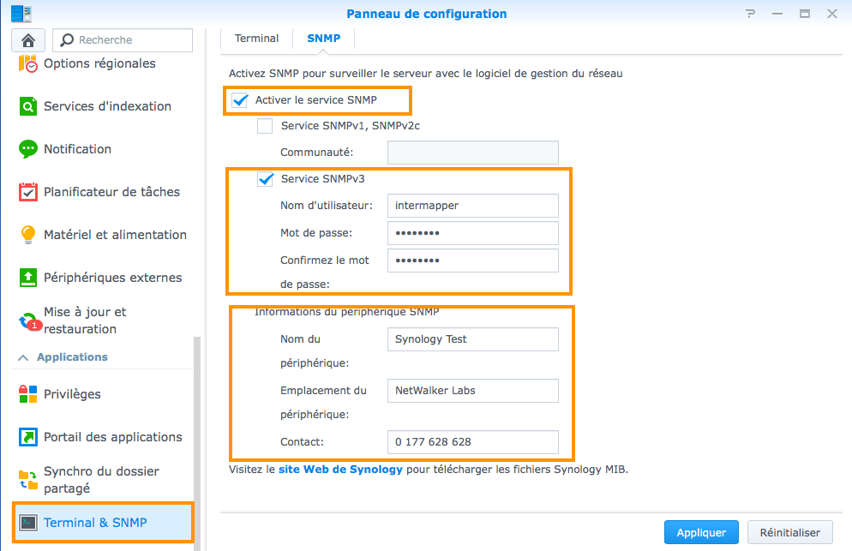This screenshot has height=551, width=852.
Task: Collapse the Applications section
Action: click(23, 357)
